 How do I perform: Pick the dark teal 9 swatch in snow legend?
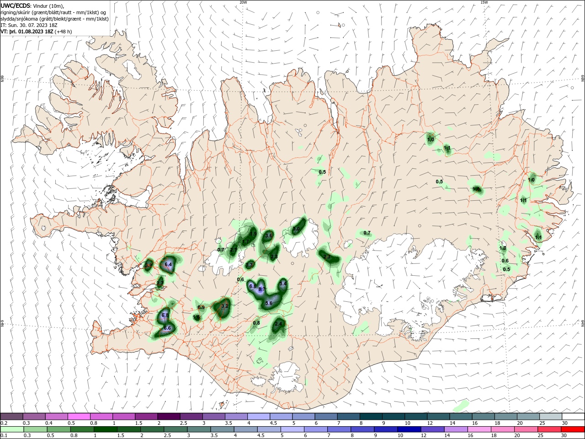[394, 416]
